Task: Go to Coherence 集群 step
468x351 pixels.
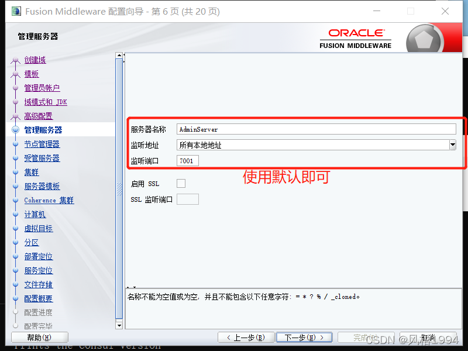Action: (49, 200)
